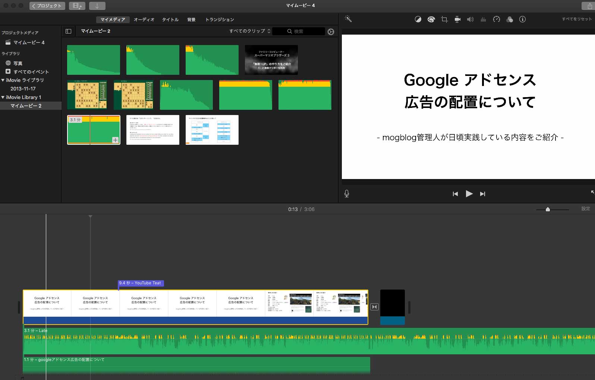Go back to Projects view

point(47,6)
